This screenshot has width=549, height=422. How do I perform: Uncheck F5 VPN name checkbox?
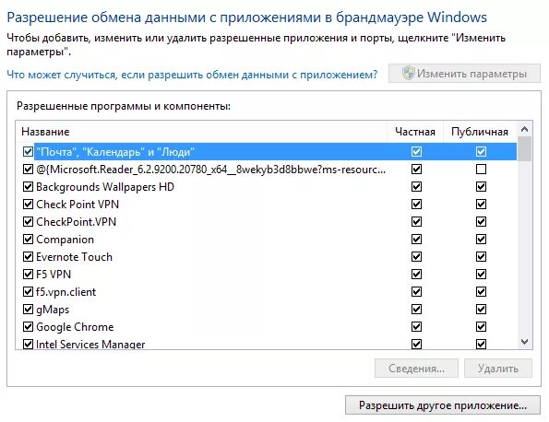28,274
